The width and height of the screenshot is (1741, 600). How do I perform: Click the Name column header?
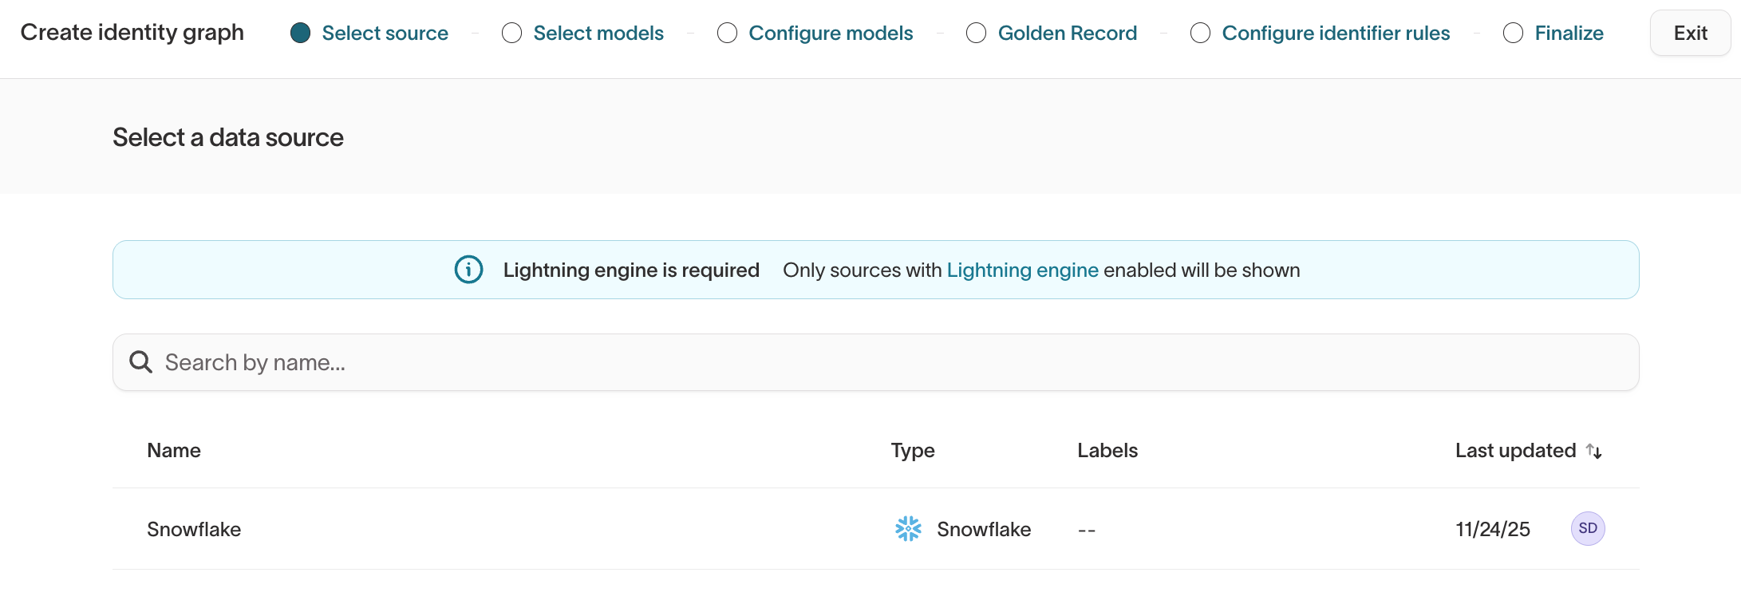point(174,450)
